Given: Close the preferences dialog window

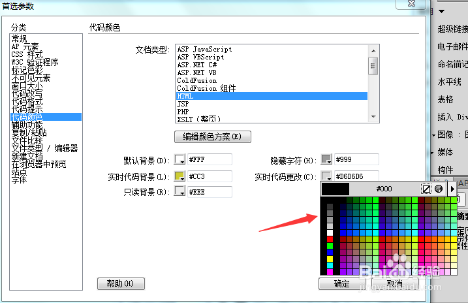Looking at the screenshot, I should click(x=411, y=4).
